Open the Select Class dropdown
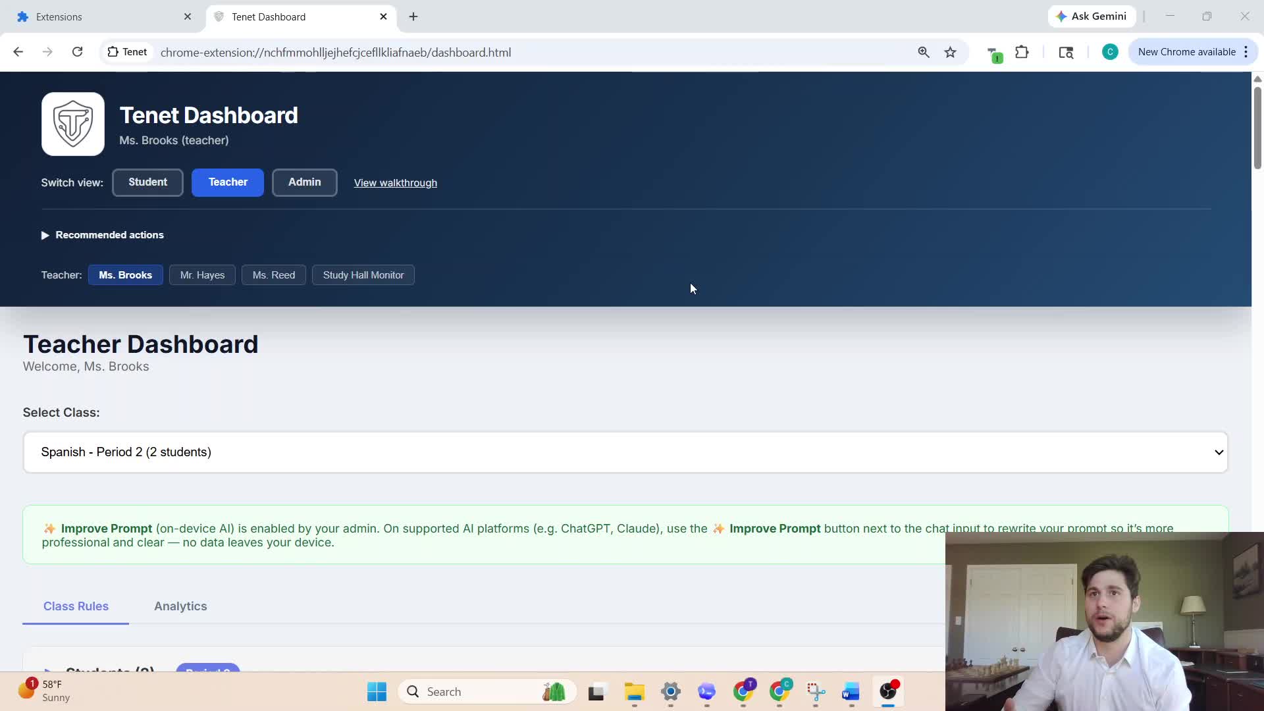Screen dimensions: 1264x711 pyautogui.click(x=625, y=452)
